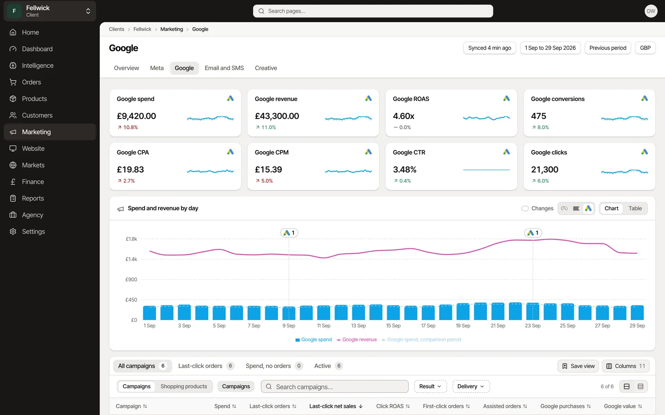Screen dimensions: 665x415
Task: Click the Save view button
Action: click(578, 366)
